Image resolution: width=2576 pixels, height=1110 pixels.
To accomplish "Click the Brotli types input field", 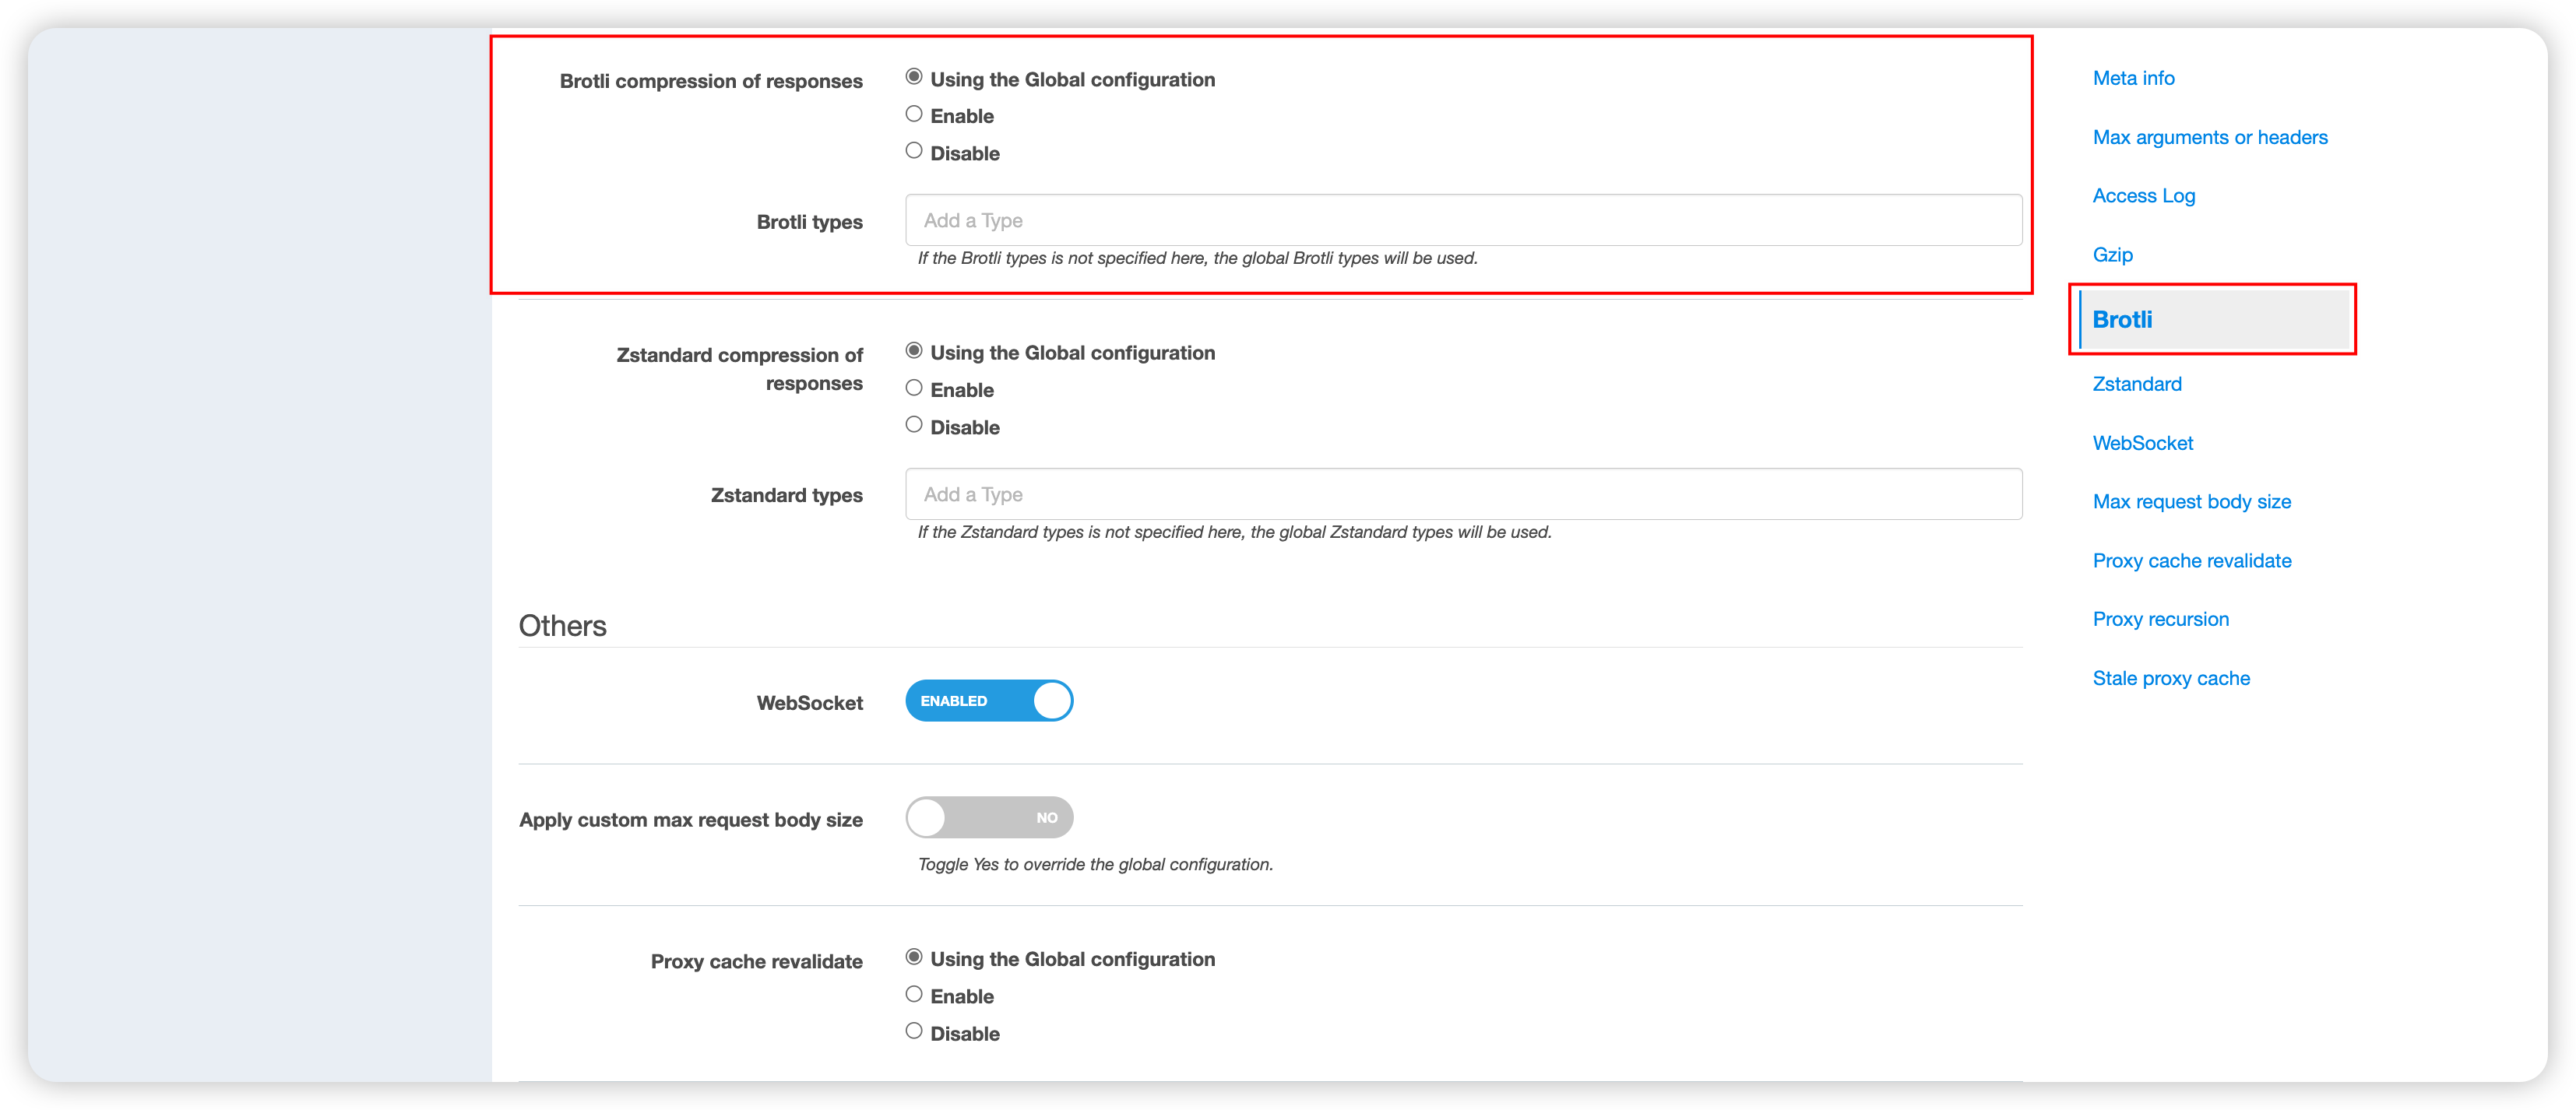I will coord(1463,220).
